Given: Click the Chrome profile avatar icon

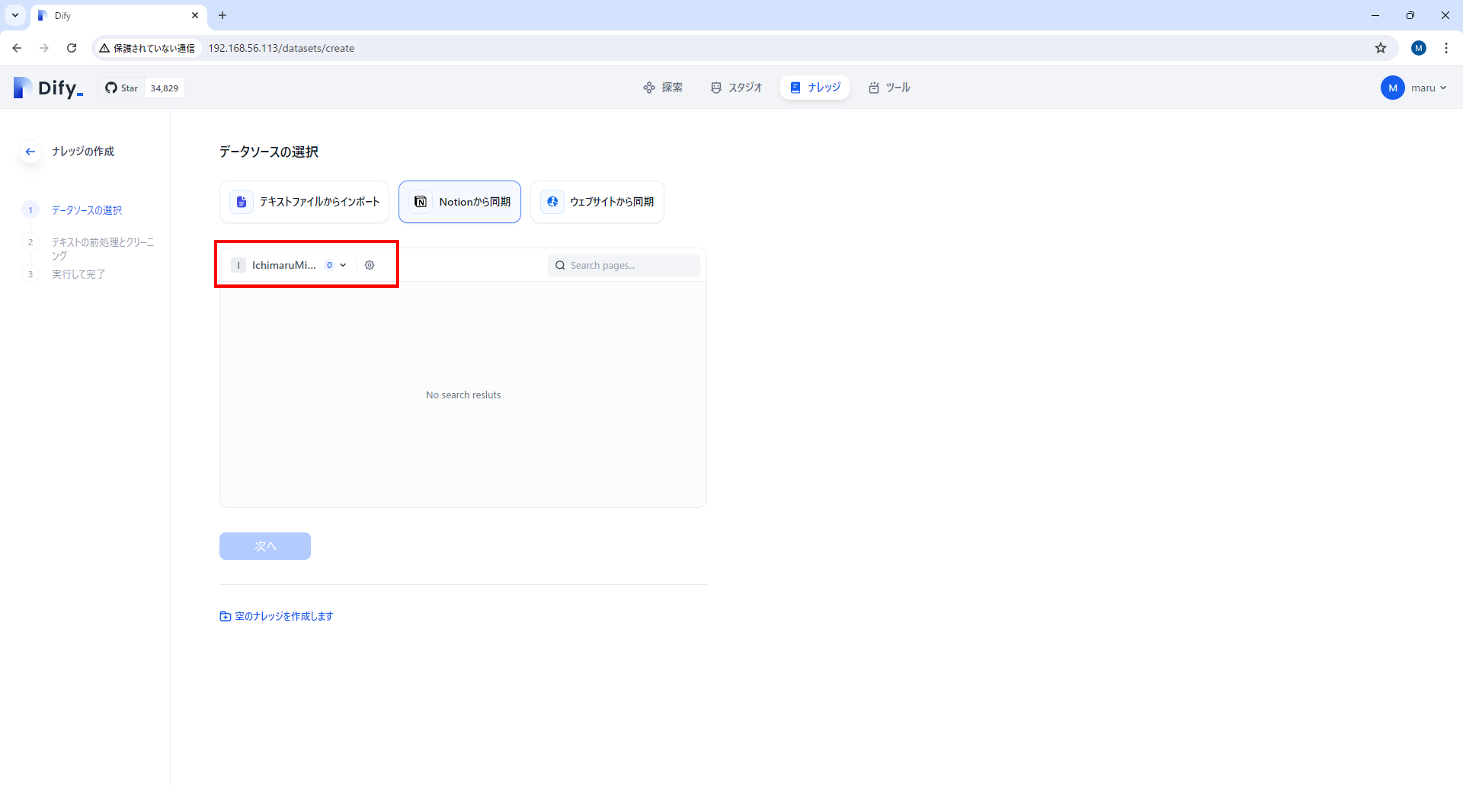Looking at the screenshot, I should point(1418,48).
